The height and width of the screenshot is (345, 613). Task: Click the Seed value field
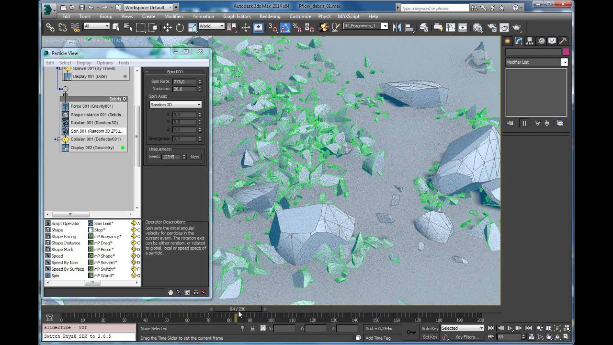coord(171,157)
